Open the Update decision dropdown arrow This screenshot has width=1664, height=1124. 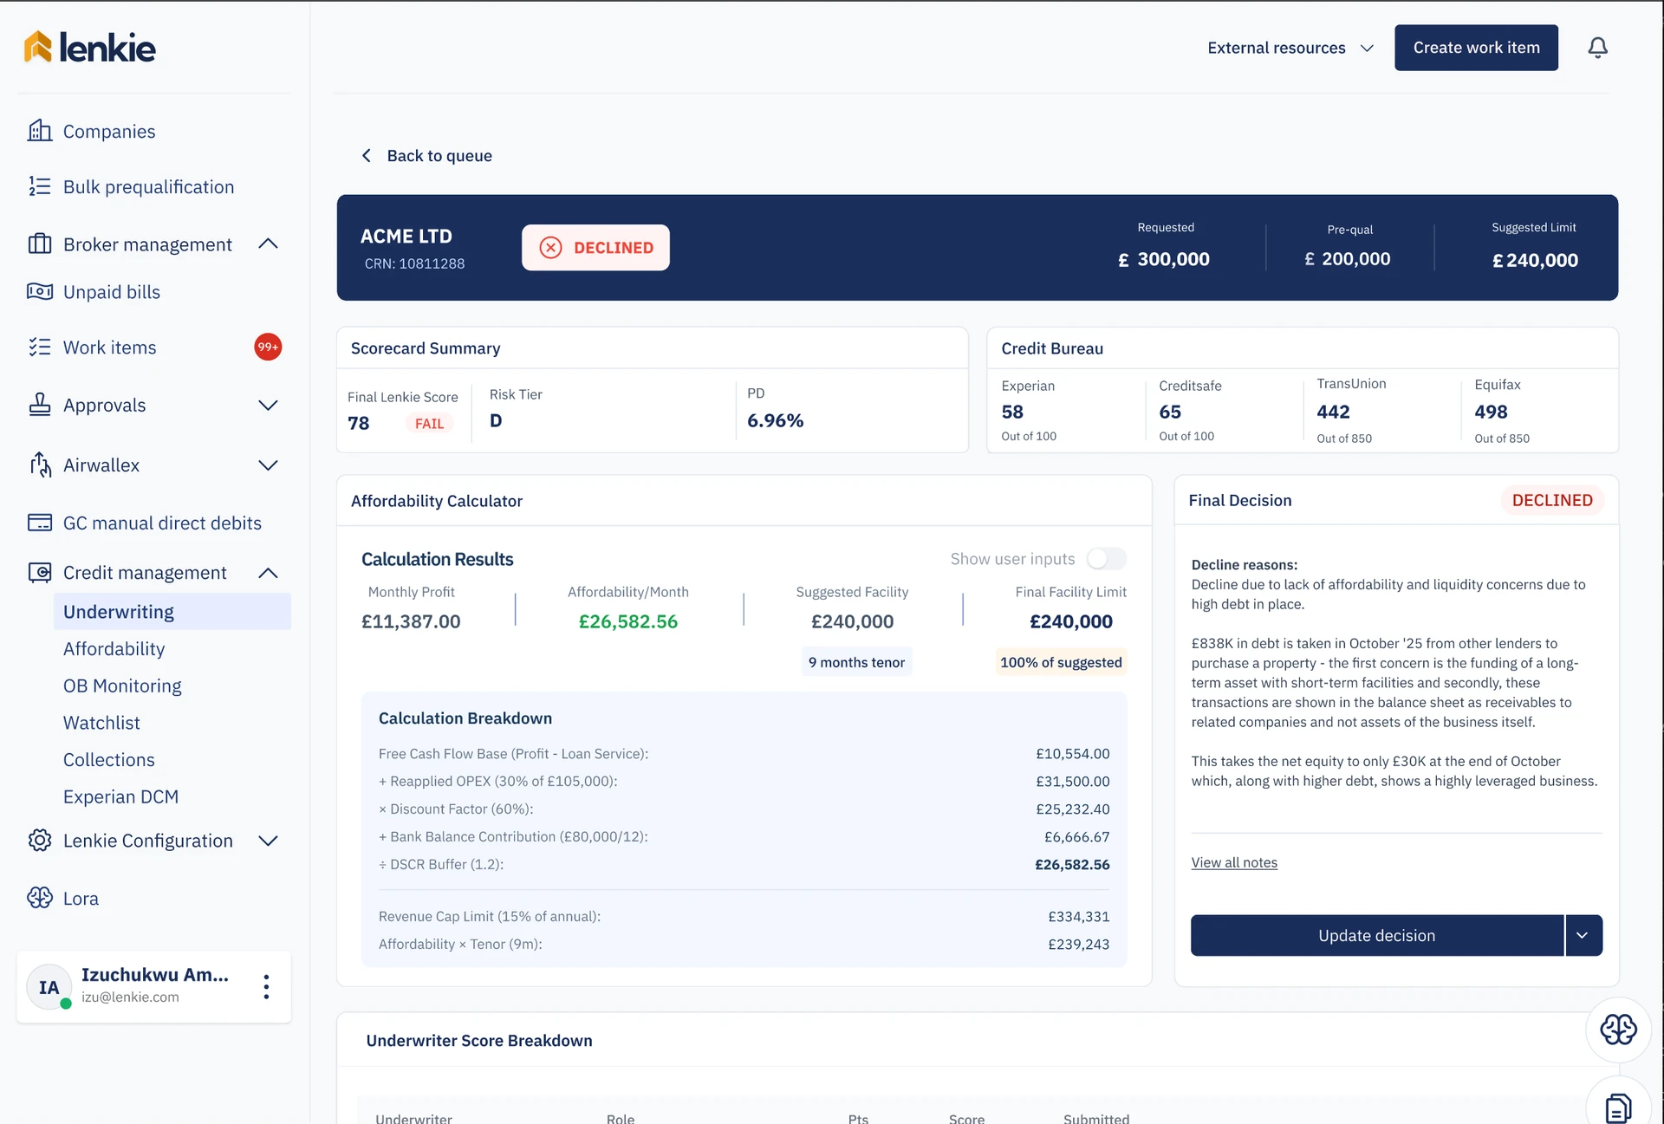(x=1583, y=935)
